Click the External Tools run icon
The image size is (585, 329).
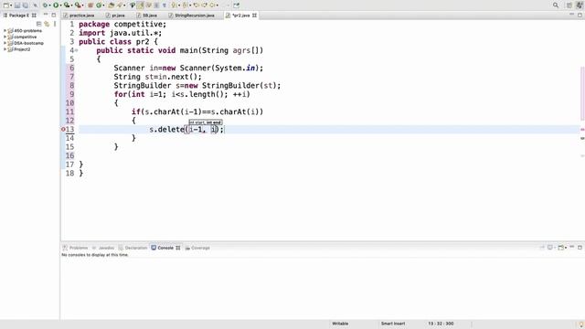pos(78,5)
